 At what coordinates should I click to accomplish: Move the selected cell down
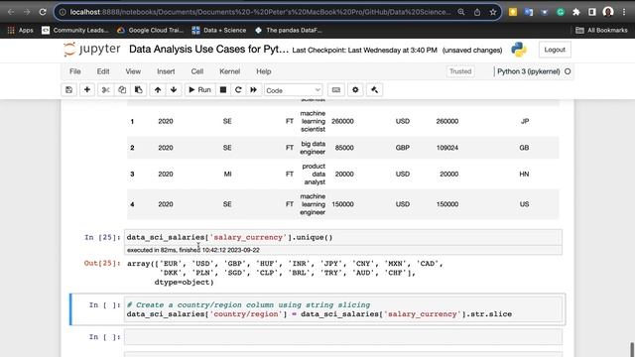pos(174,90)
